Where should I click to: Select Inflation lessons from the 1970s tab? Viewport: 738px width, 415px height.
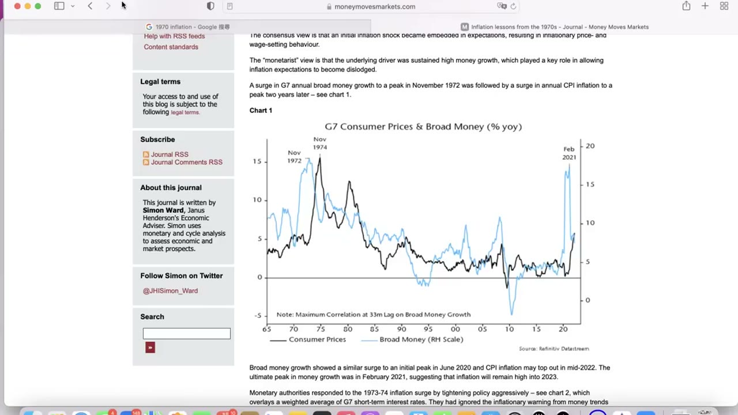tap(555, 27)
